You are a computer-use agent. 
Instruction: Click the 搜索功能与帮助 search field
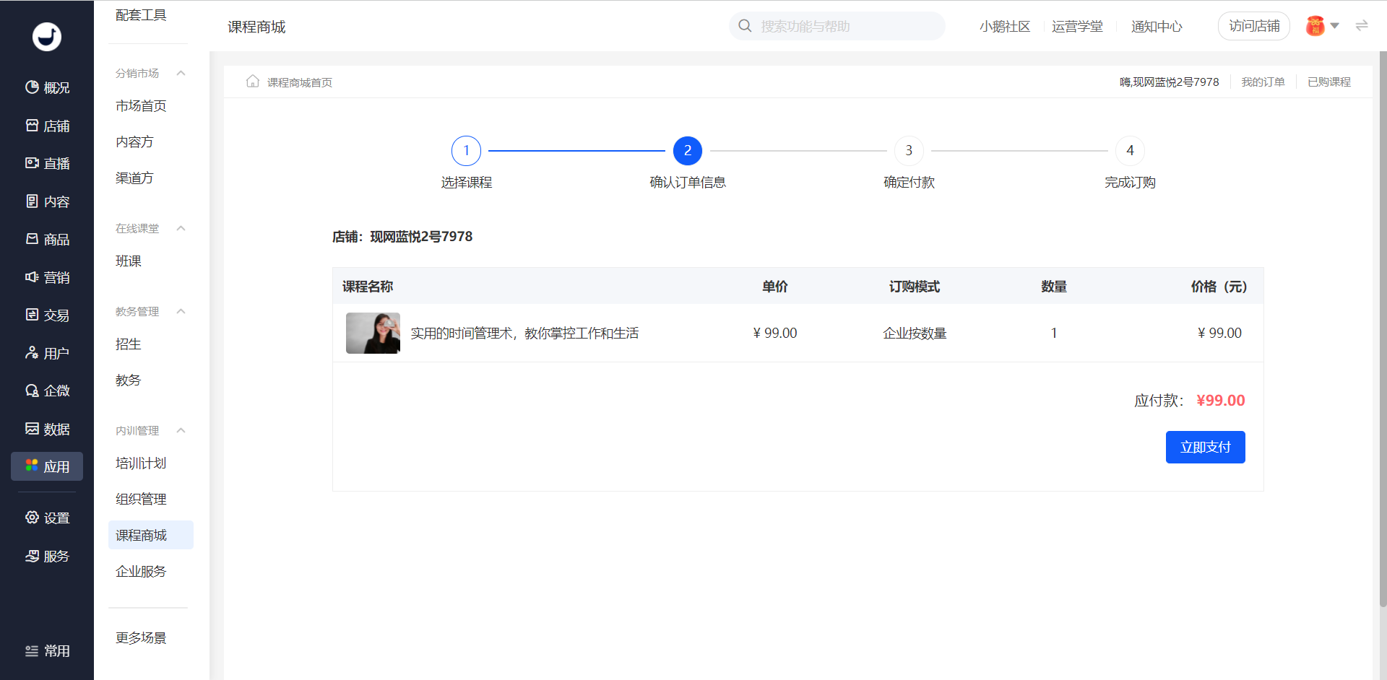pos(837,26)
